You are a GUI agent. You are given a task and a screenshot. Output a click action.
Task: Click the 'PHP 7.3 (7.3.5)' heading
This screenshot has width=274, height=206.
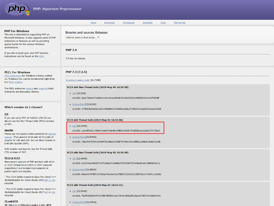(76, 72)
